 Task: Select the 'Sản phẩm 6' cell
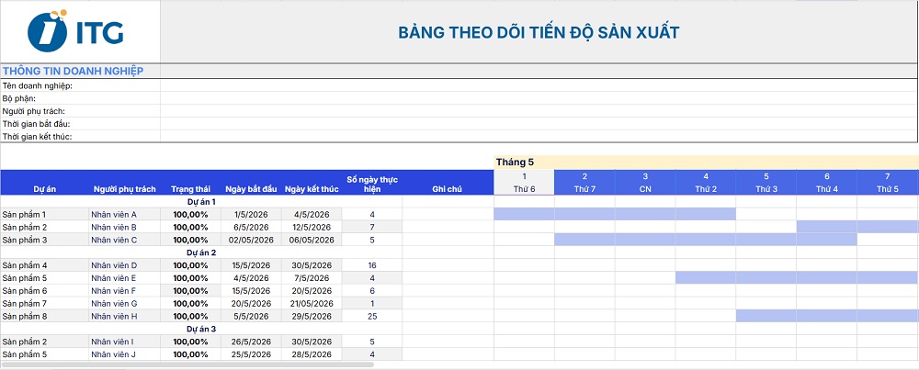pyautogui.click(x=44, y=290)
